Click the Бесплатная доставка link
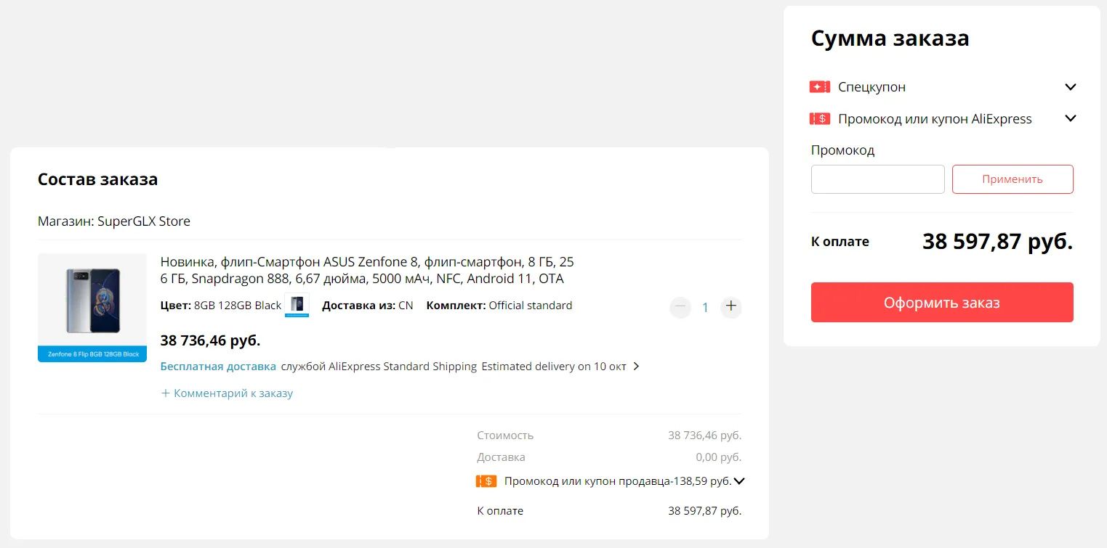This screenshot has width=1107, height=548. pyautogui.click(x=218, y=367)
